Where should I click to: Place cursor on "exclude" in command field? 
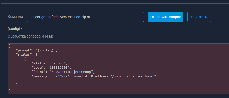(74, 17)
